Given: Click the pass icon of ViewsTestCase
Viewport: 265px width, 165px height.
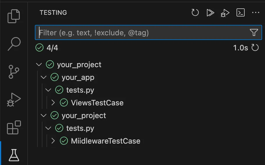Looking at the screenshot, I should point(64,103).
